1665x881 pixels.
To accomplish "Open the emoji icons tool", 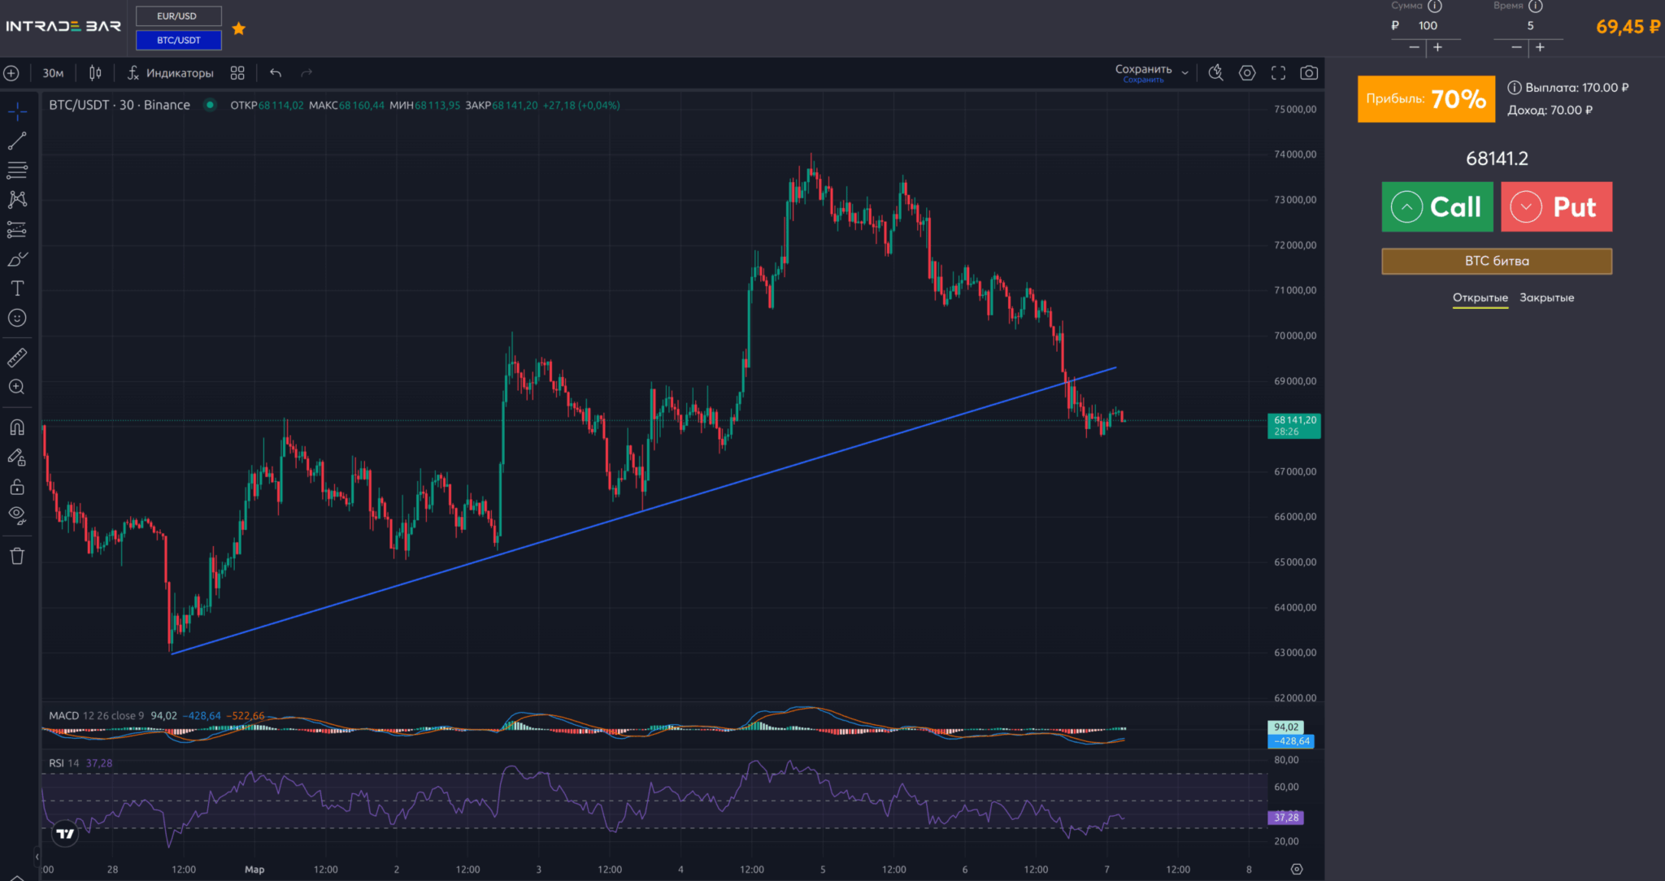I will (x=17, y=318).
